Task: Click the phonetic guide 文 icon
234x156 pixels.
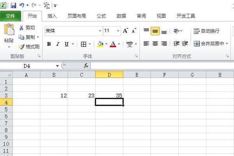Action: tap(129, 44)
